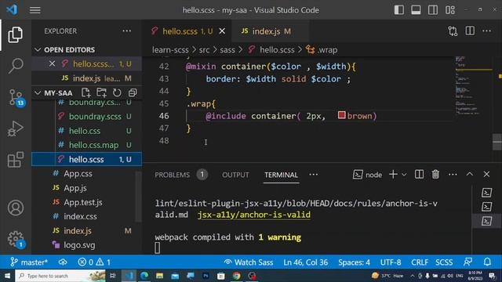Kill terminal with the trash icon
This screenshot has height=282, width=502.
[435, 174]
